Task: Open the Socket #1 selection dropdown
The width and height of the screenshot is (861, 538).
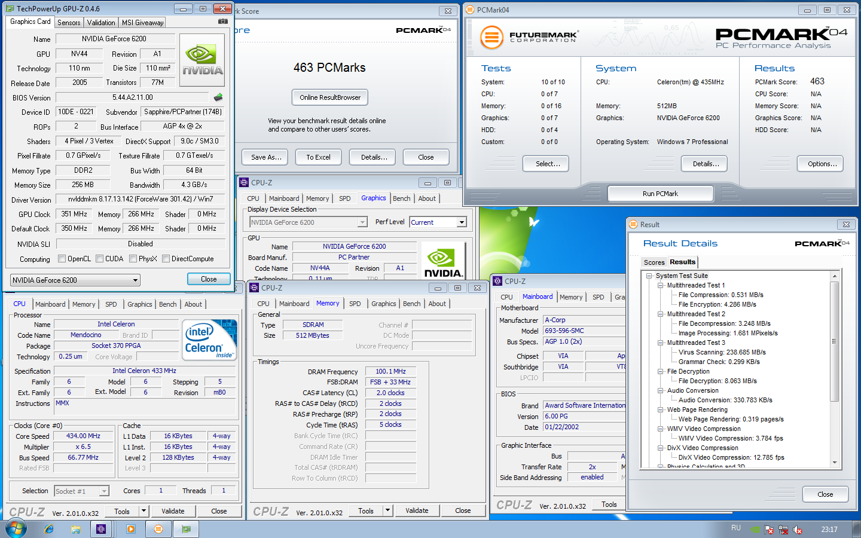Action: coord(81,491)
